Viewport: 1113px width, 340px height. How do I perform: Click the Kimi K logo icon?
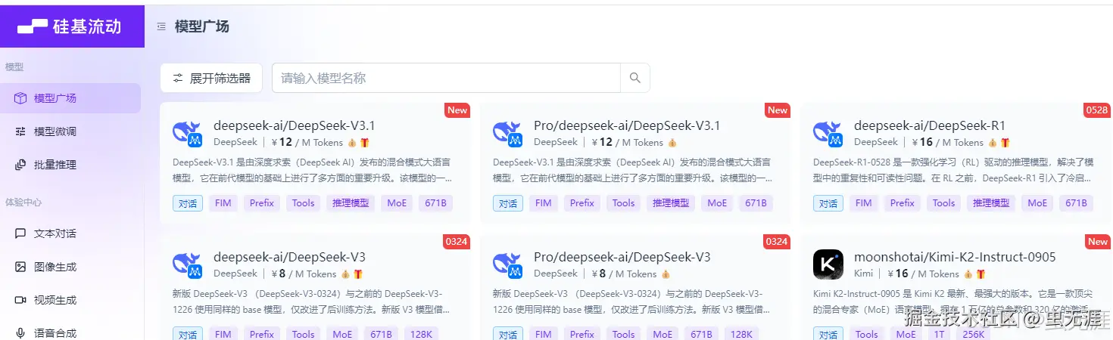tap(828, 264)
